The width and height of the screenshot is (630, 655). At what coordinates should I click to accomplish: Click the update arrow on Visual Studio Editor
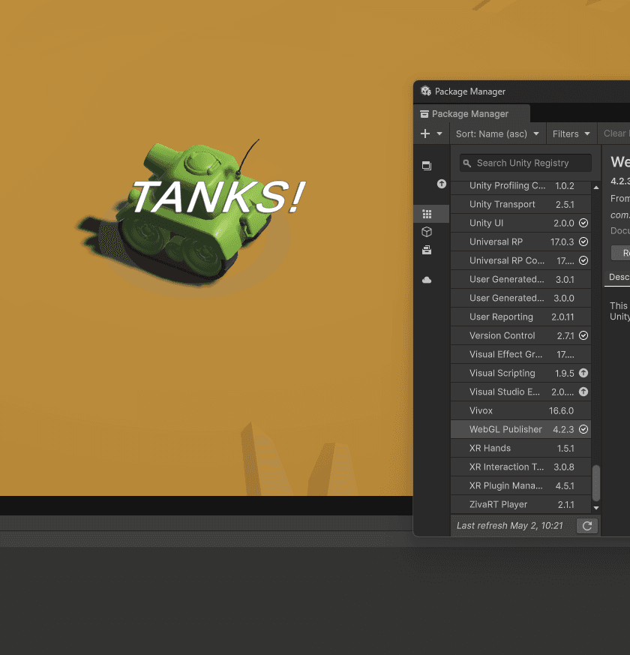click(x=583, y=392)
